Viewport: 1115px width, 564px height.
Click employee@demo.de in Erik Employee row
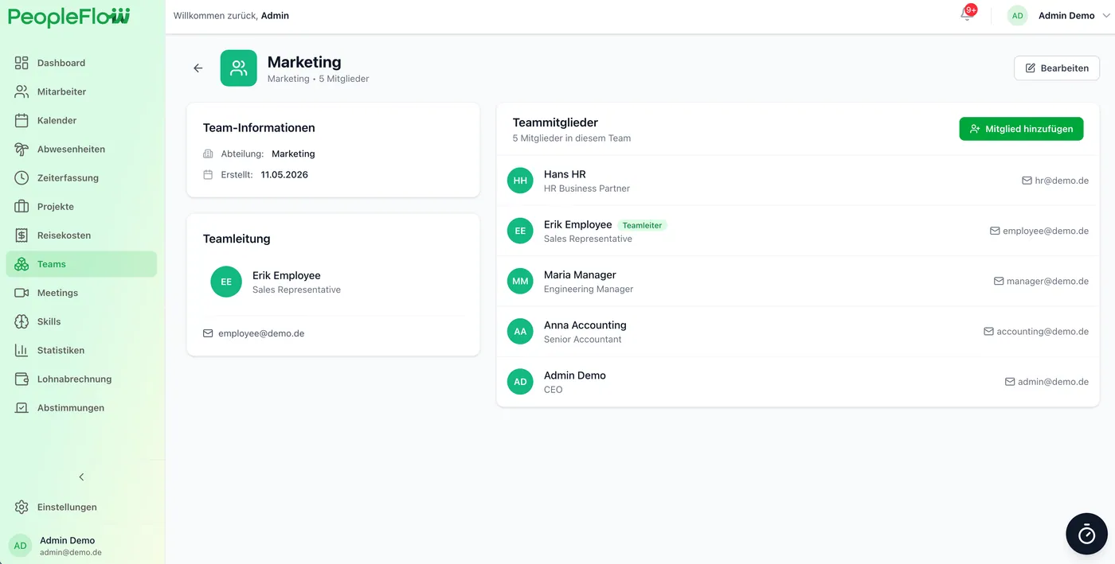point(1046,231)
